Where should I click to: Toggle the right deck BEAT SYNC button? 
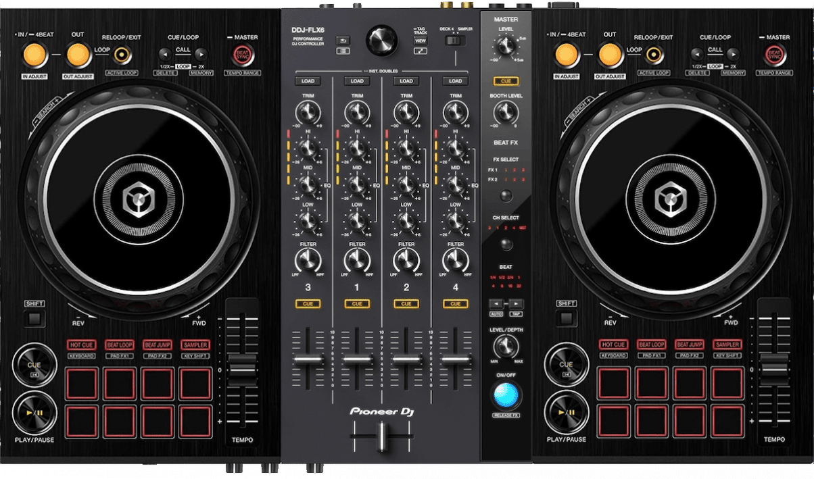point(774,54)
